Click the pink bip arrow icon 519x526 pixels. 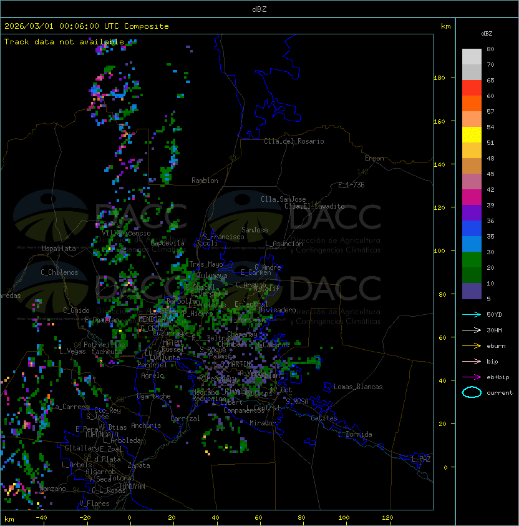coord(472,361)
